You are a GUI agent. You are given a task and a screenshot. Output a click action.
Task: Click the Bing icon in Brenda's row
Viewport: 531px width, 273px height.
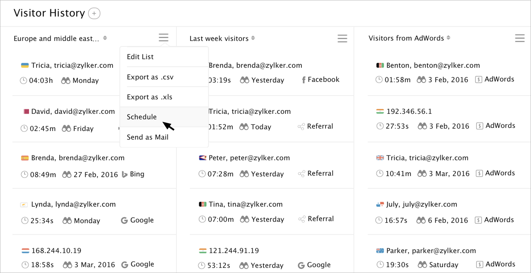tap(125, 175)
